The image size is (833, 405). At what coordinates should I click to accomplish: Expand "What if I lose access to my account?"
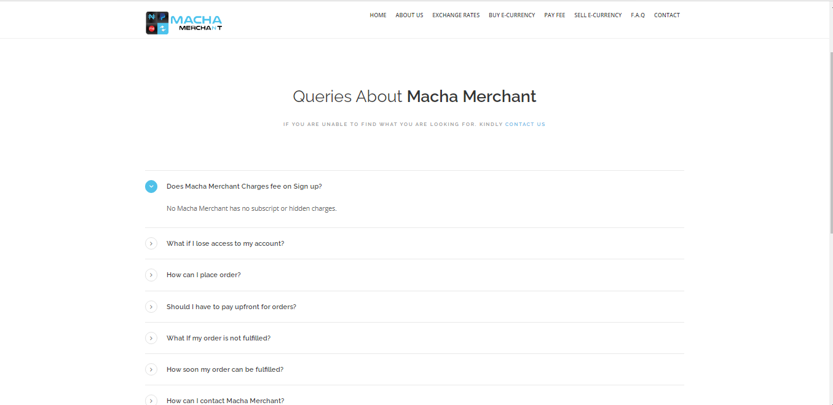coord(225,243)
